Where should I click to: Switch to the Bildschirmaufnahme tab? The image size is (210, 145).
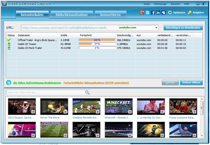pyautogui.click(x=72, y=15)
